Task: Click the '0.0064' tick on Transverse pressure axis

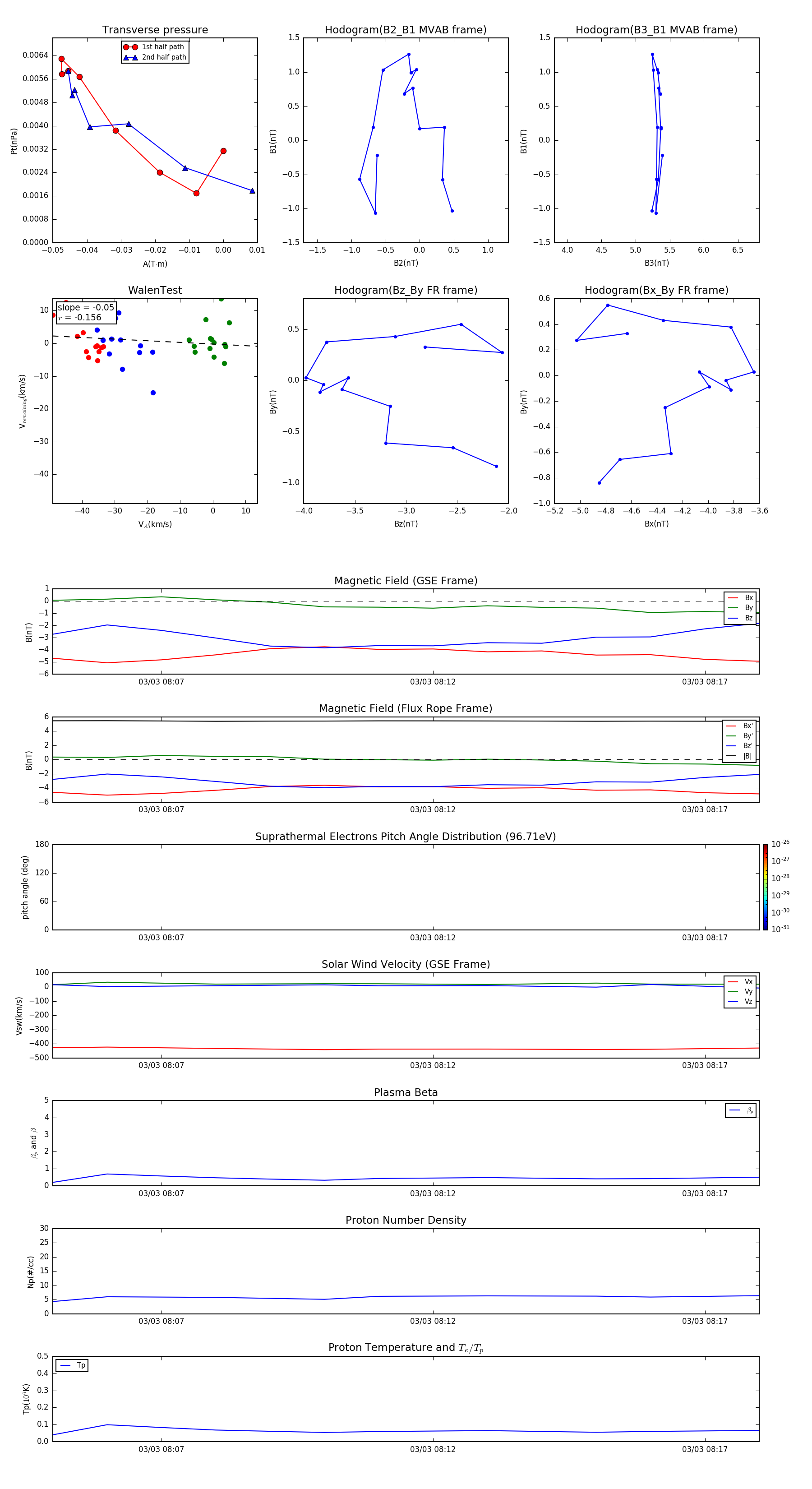Action: point(35,55)
